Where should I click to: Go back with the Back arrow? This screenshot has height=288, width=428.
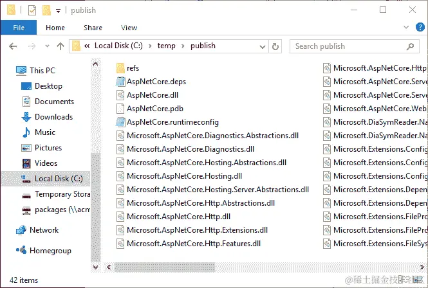pos(13,46)
